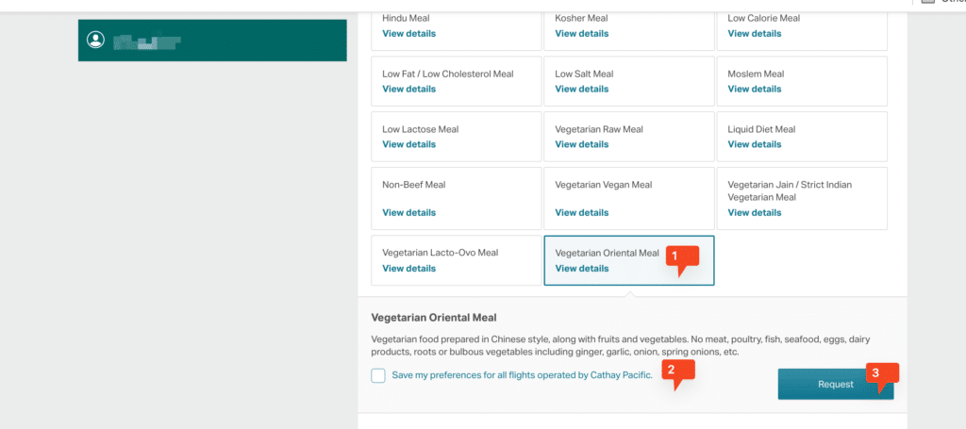Tick the Save my preferences checkbox

378,375
